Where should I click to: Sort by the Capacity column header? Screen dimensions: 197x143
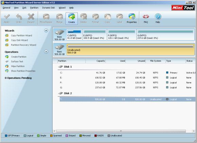[x=95, y=61]
